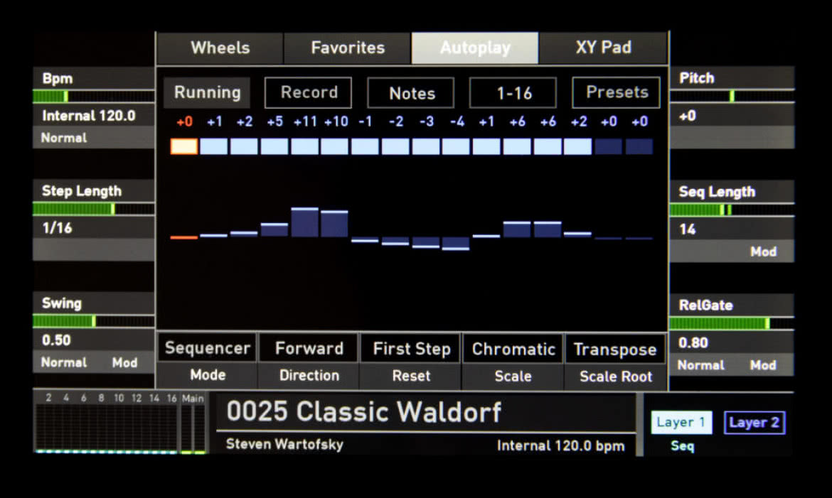Image resolution: width=832 pixels, height=498 pixels.
Task: Select Layer 1
Action: [x=681, y=423]
